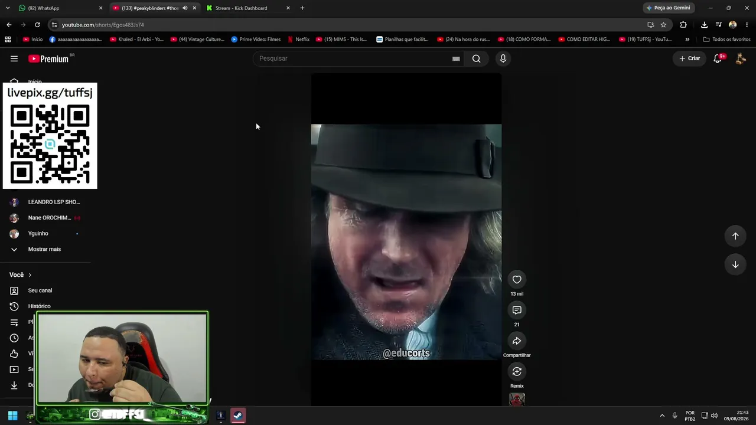The image size is (756, 425).
Task: Toggle taskbar microphone indicator
Action: point(674,416)
